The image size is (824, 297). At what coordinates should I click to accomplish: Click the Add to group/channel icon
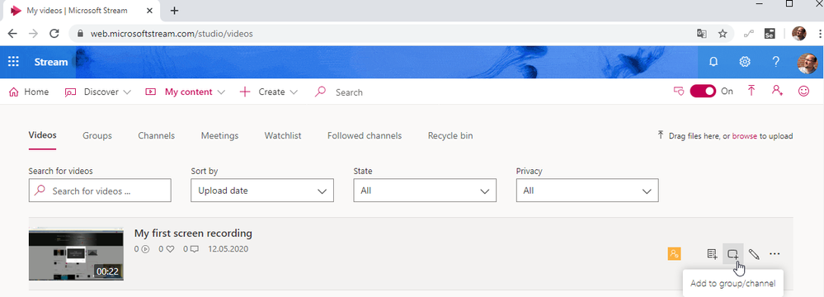(733, 254)
